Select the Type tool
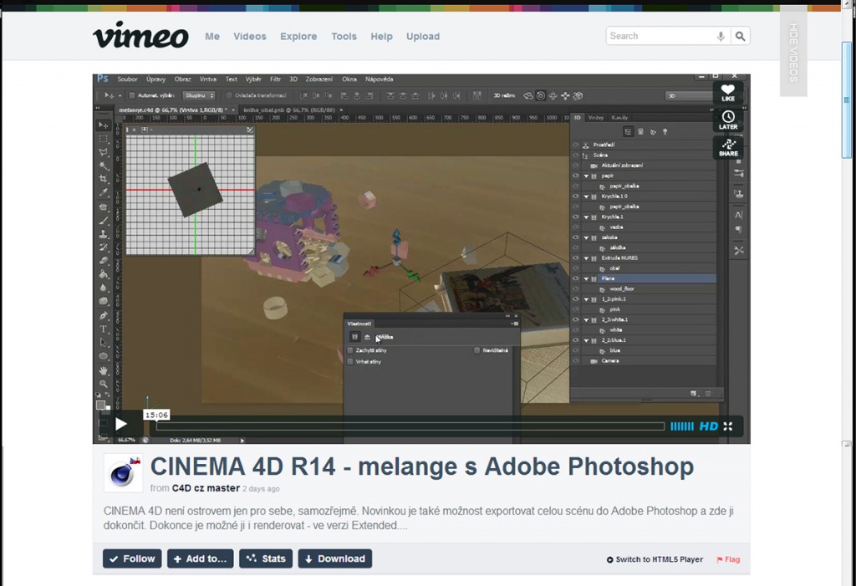The width and height of the screenshot is (856, 586). (x=103, y=329)
